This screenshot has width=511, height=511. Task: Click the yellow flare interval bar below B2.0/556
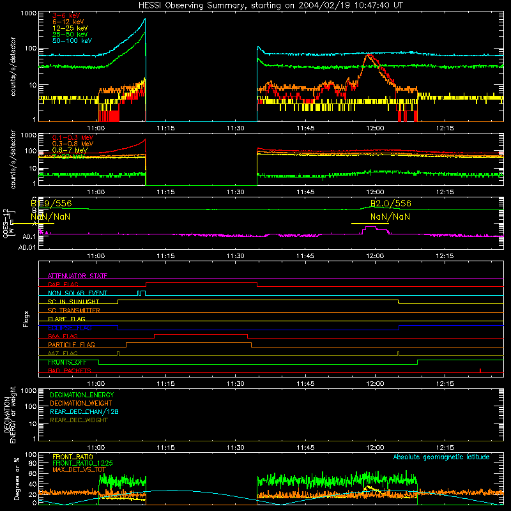tap(370, 224)
